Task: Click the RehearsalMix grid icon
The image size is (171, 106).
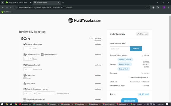Action: [42, 55]
